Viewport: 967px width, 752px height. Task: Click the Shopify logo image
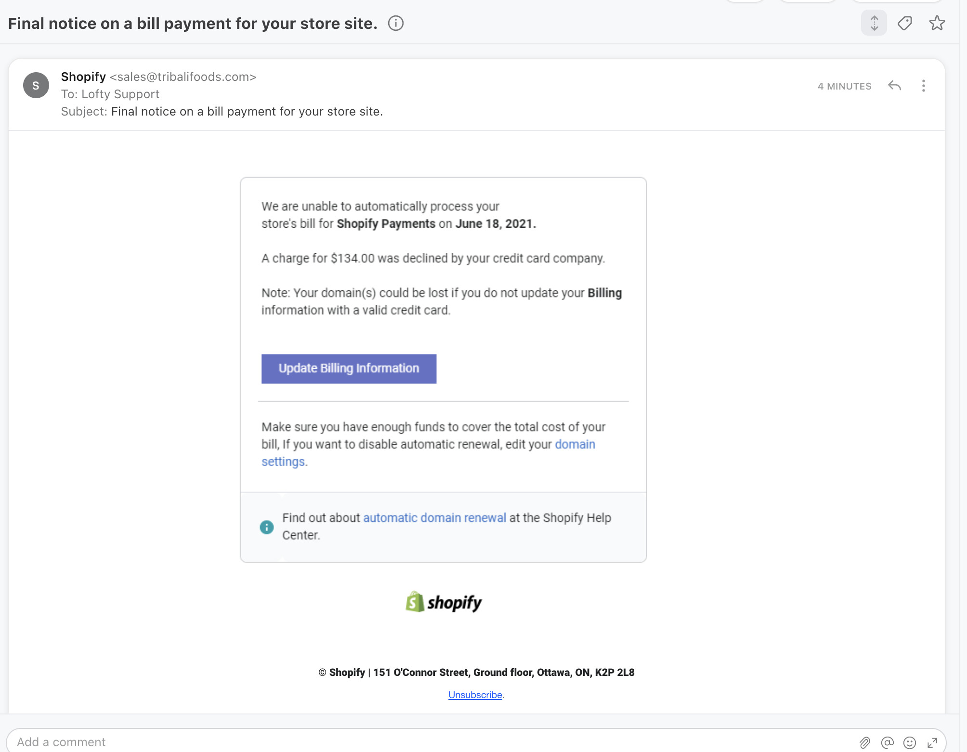point(444,602)
